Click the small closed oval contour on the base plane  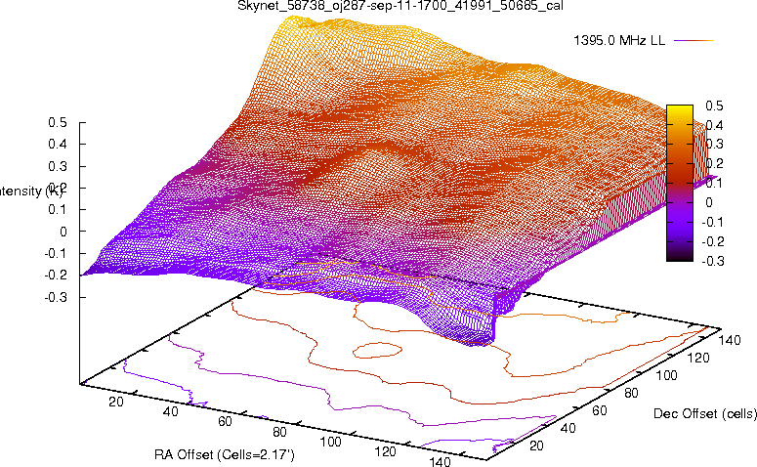[377, 350]
